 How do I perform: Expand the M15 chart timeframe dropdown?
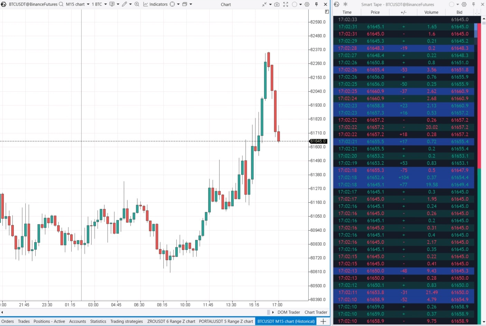[88, 4]
